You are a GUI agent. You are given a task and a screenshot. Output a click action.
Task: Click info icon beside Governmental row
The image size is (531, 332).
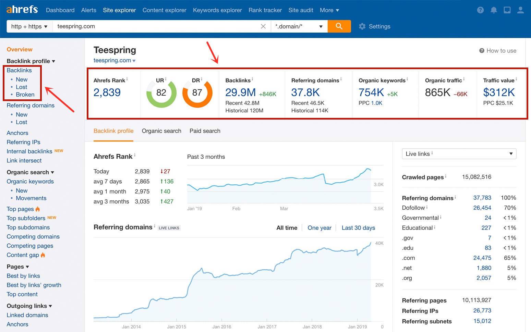point(441,217)
